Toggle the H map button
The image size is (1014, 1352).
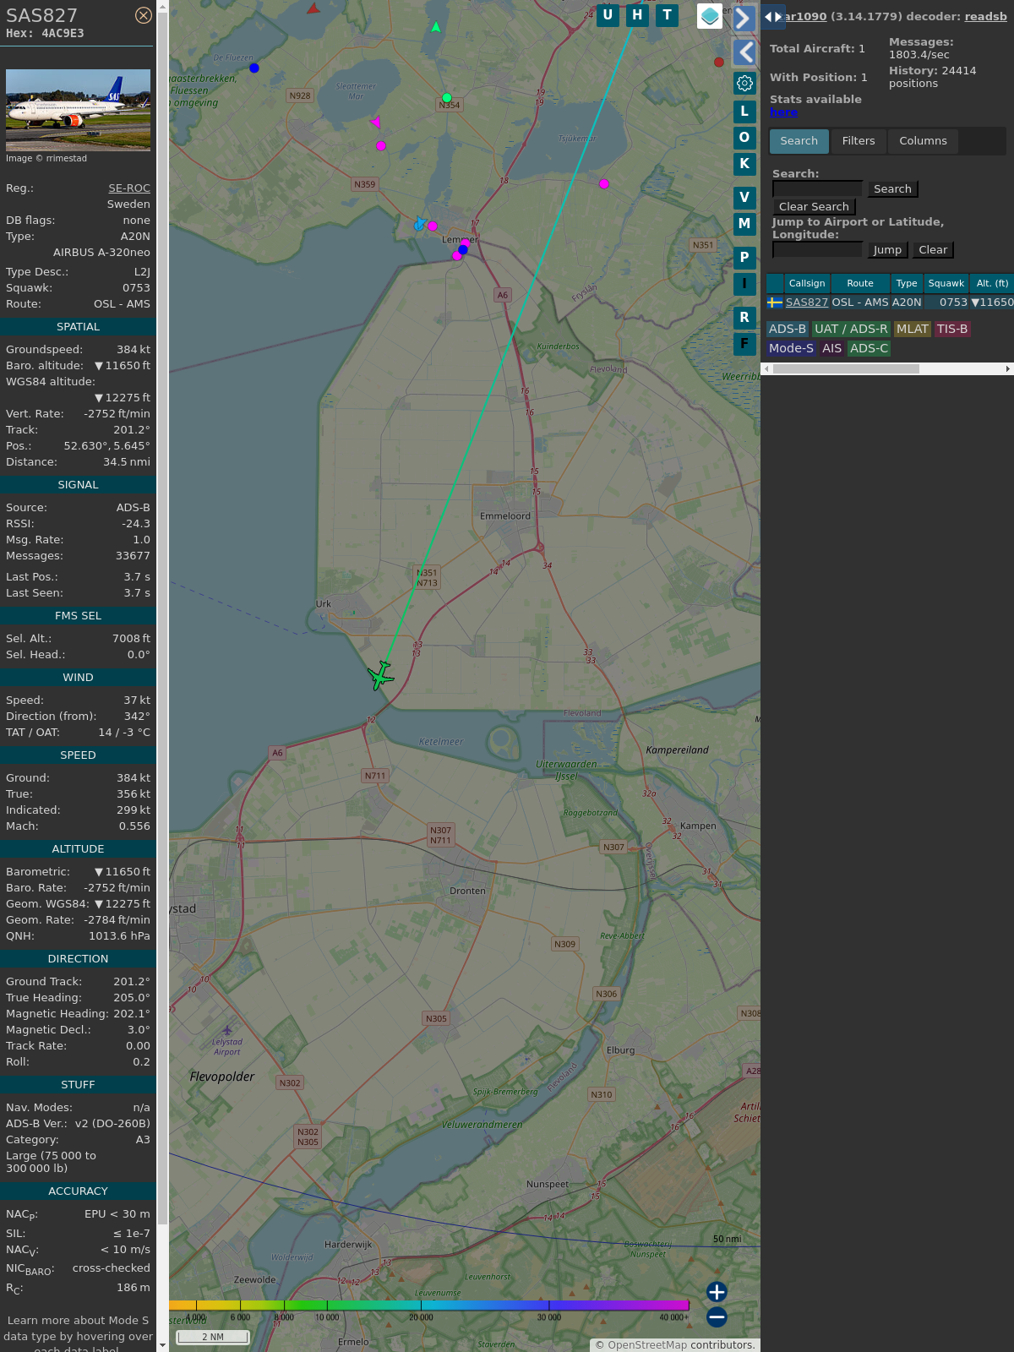click(x=637, y=14)
